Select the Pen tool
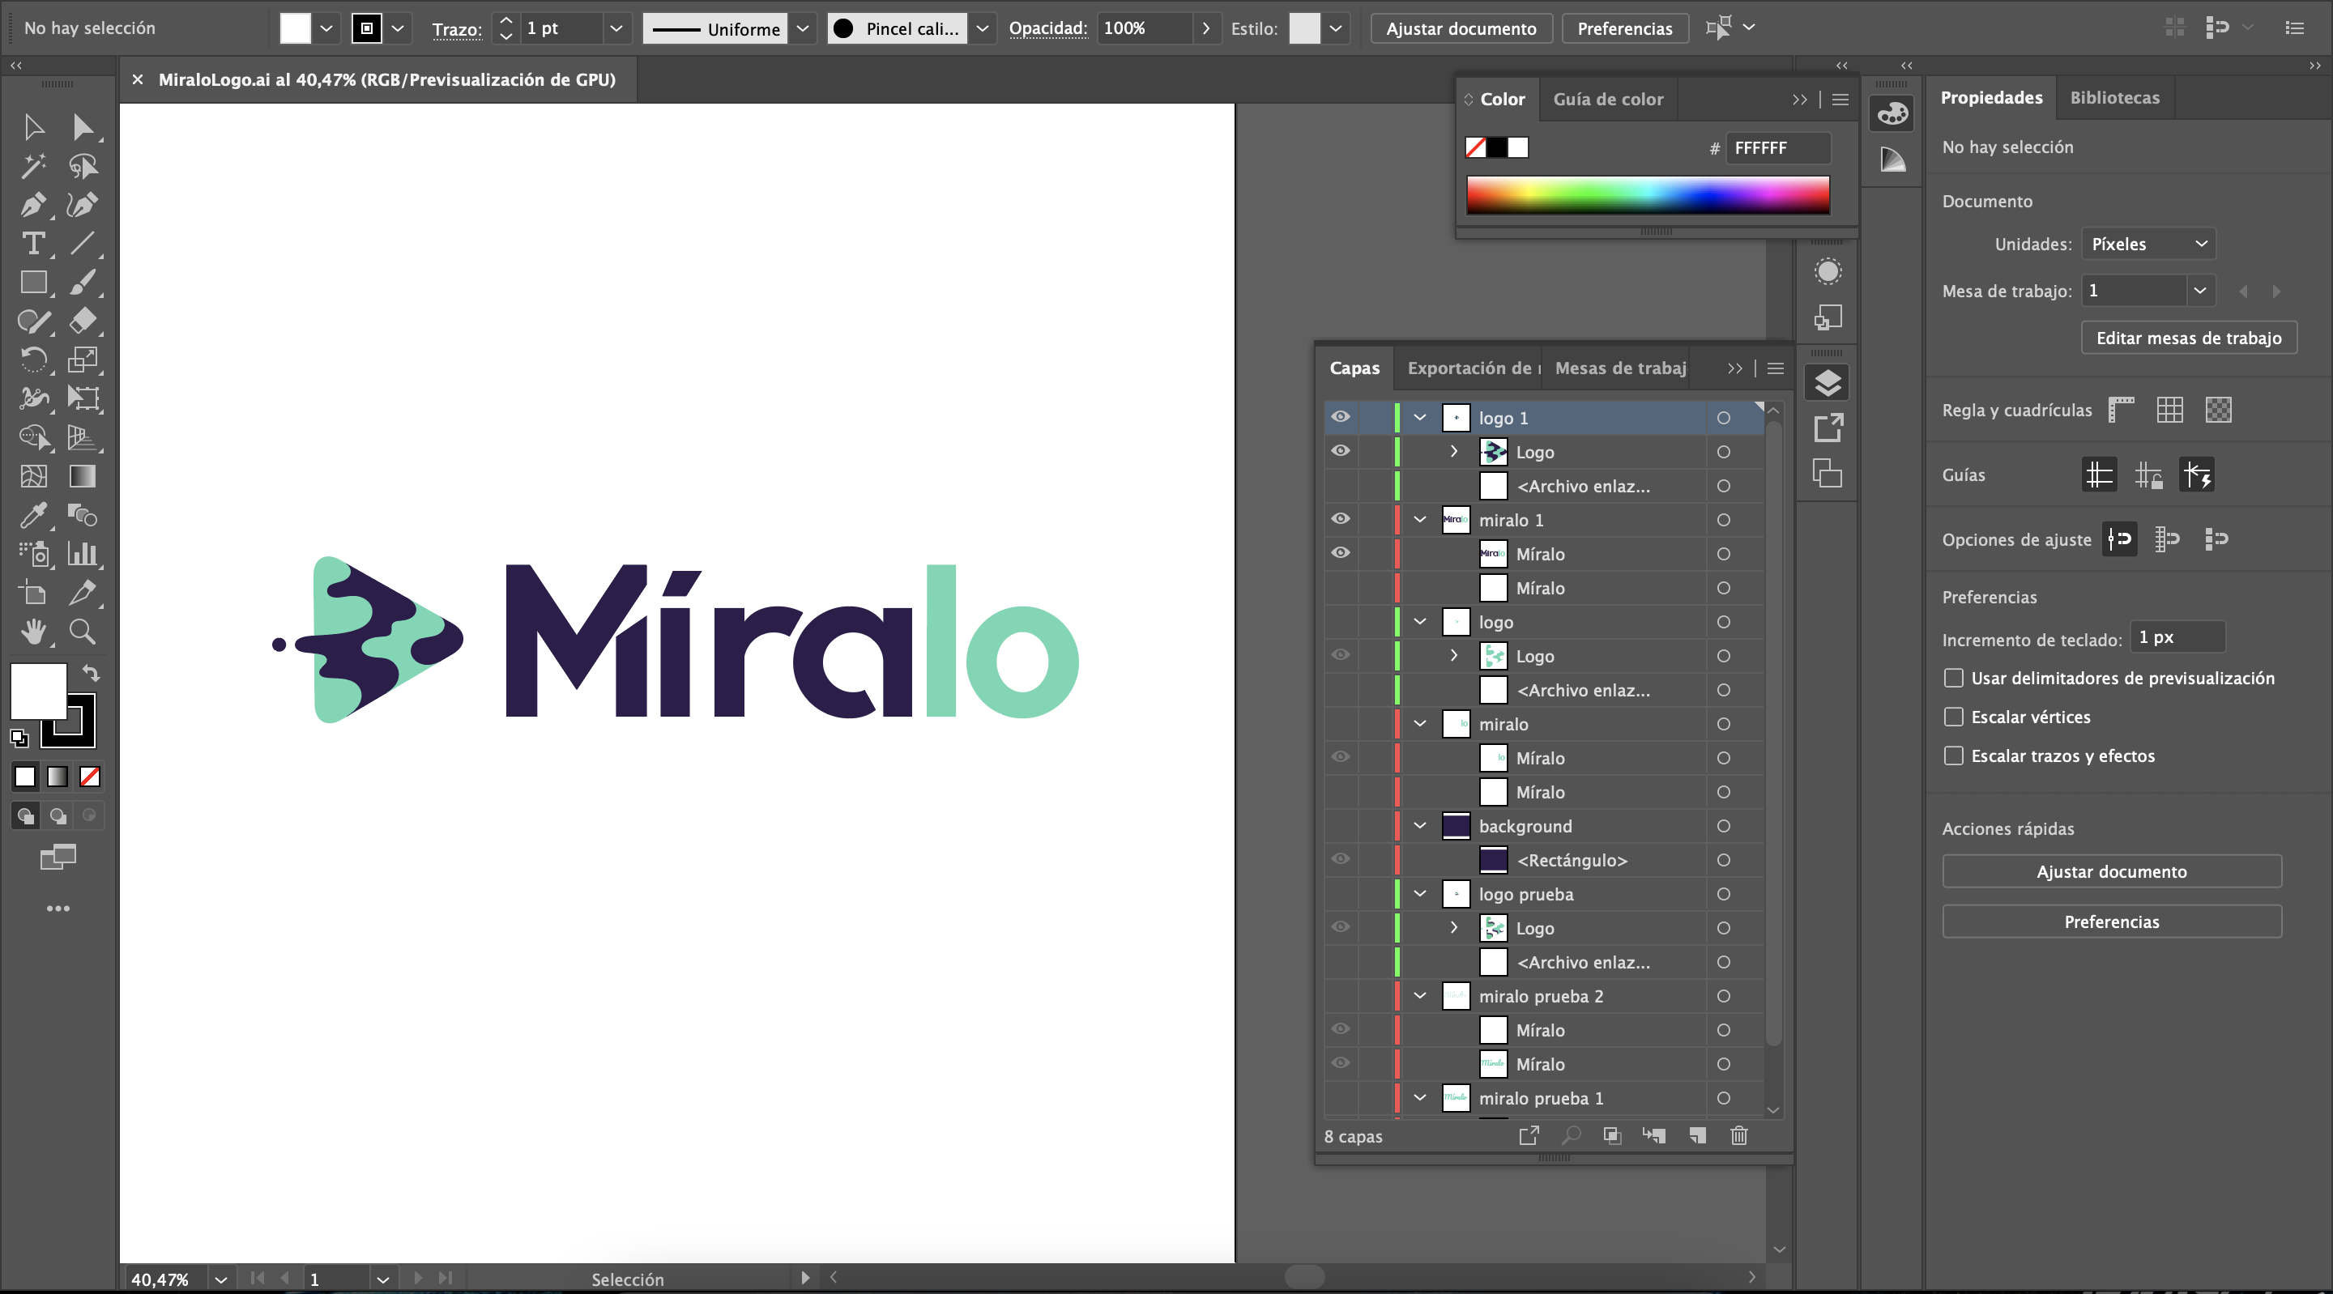Viewport: 2333px width, 1294px height. 32,206
